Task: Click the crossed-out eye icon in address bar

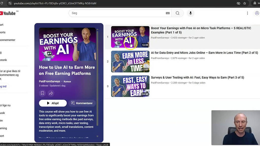Action: tap(238, 3)
